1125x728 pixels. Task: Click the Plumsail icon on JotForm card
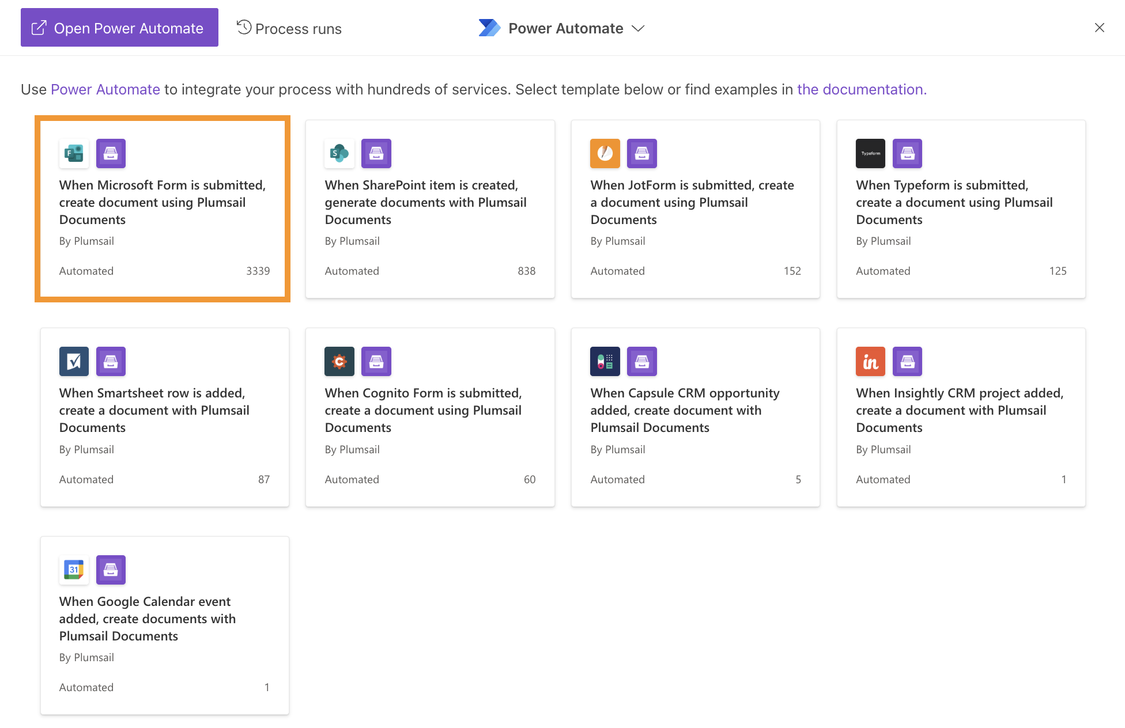click(642, 153)
